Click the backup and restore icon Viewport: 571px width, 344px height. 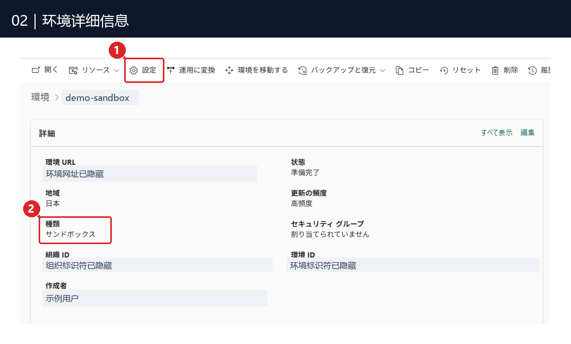303,70
